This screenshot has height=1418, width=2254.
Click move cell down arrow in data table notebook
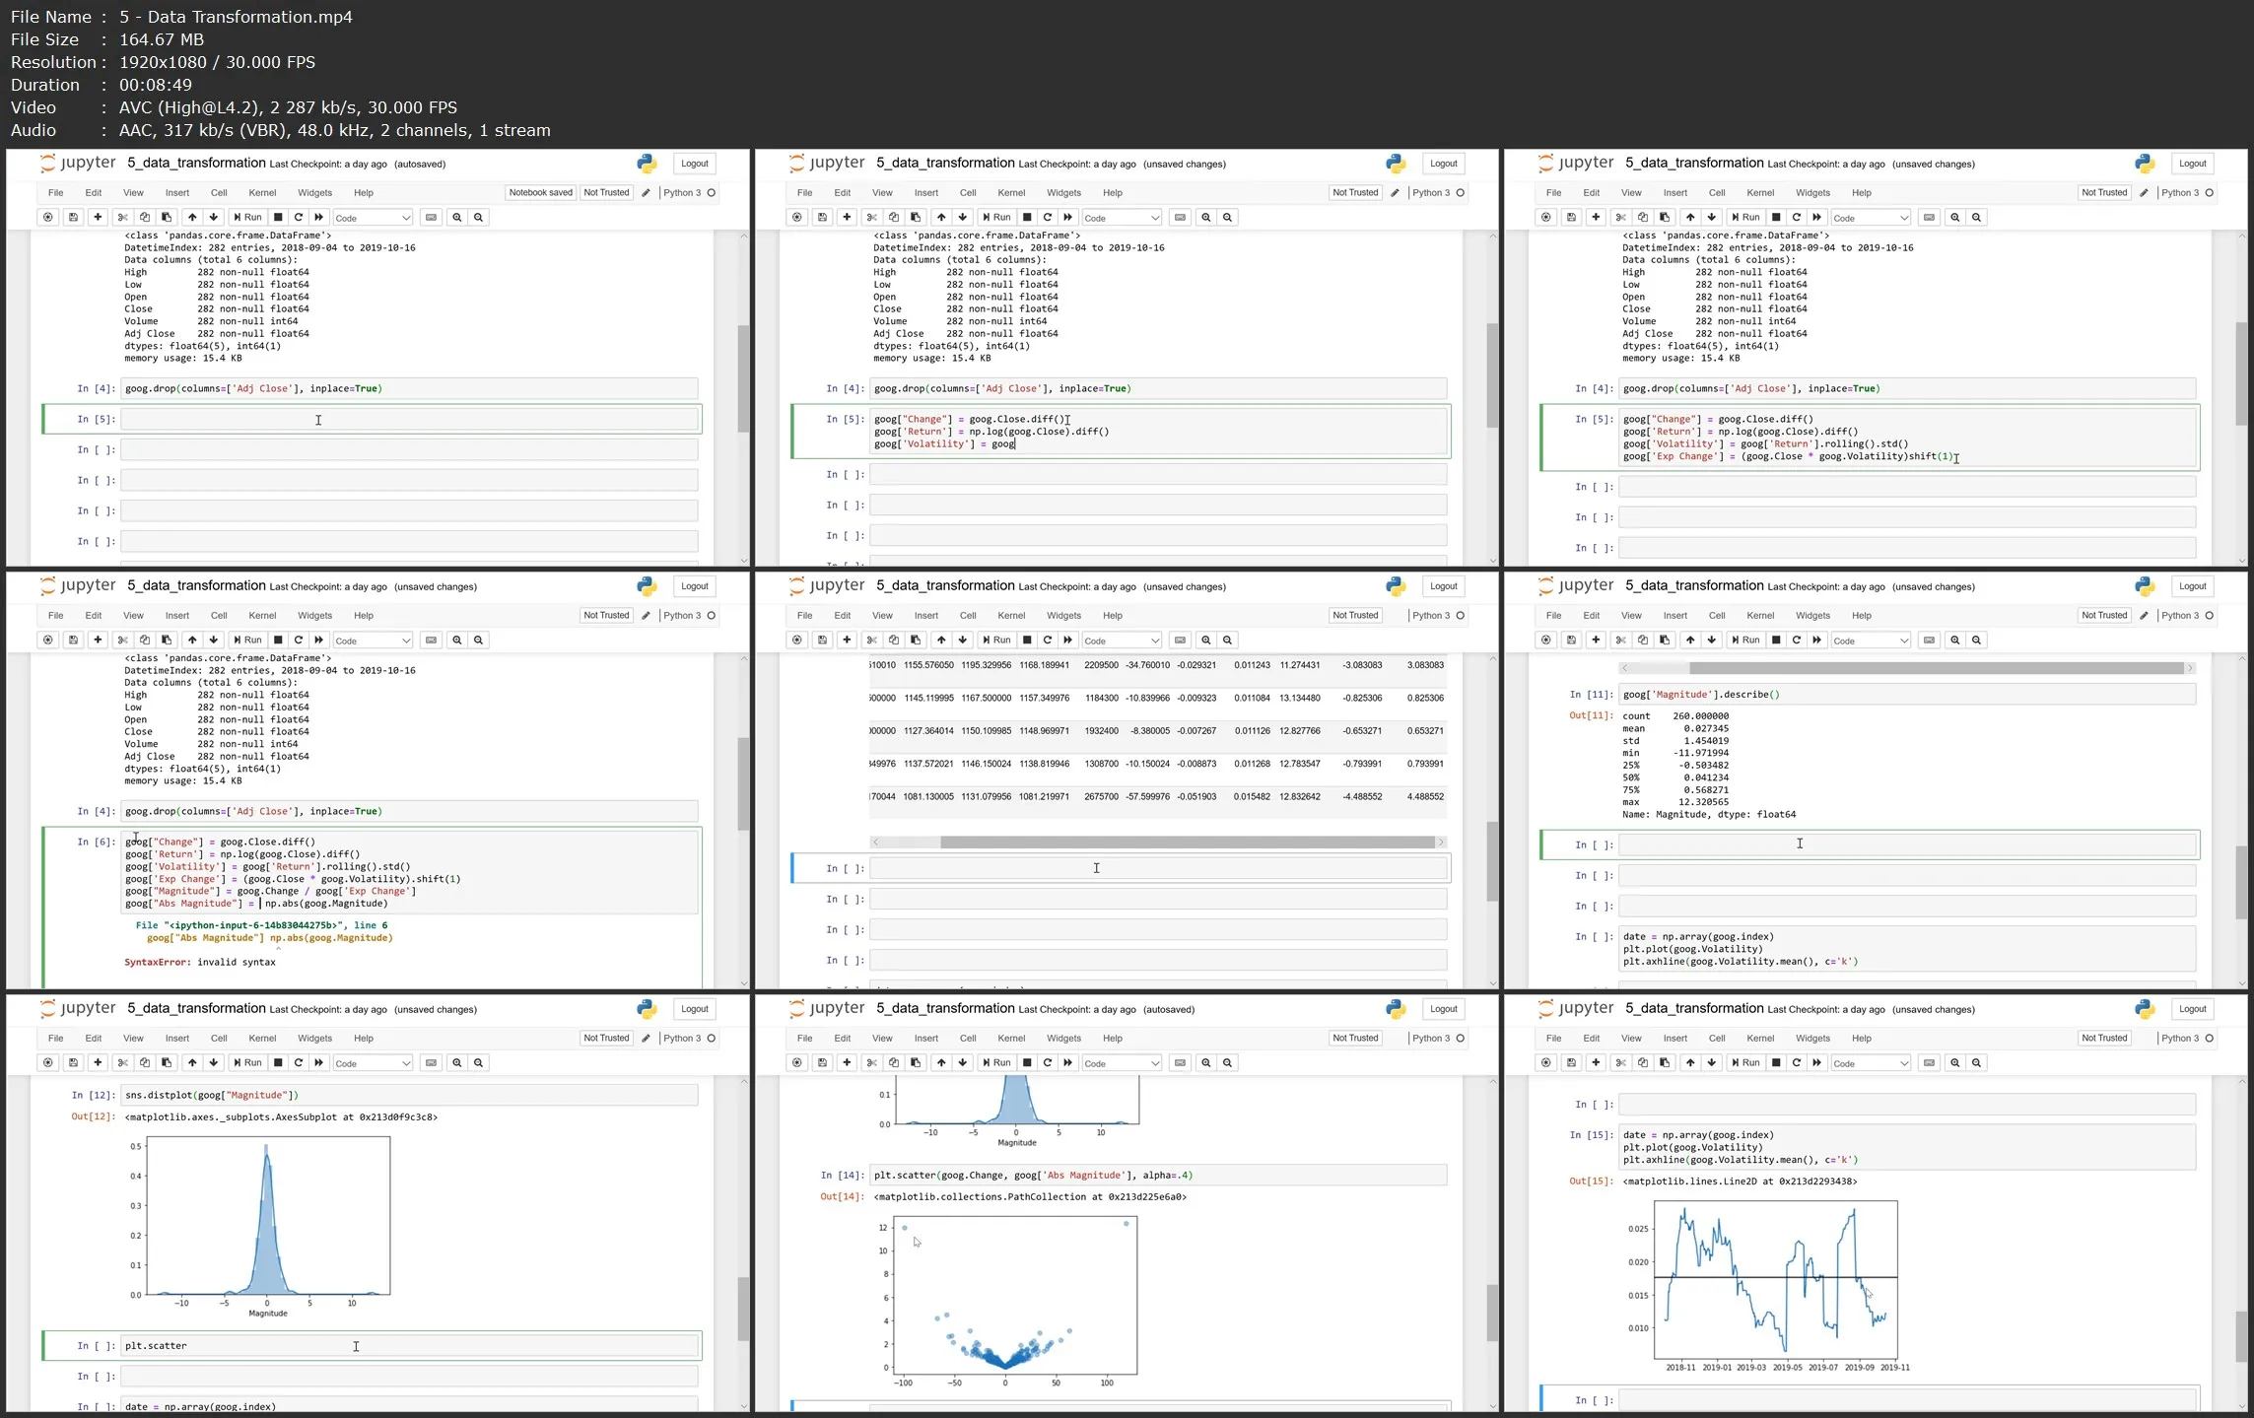[963, 641]
